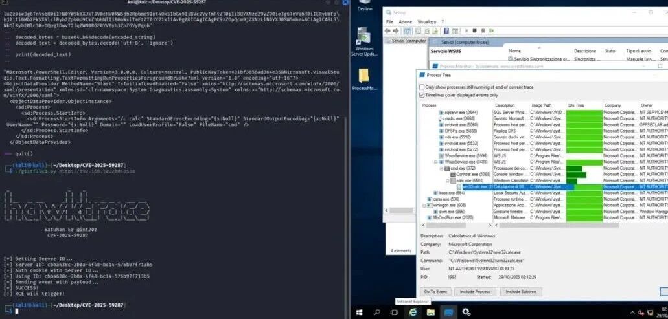Click the Forward arrow in Servizi toolbar

(396, 31)
